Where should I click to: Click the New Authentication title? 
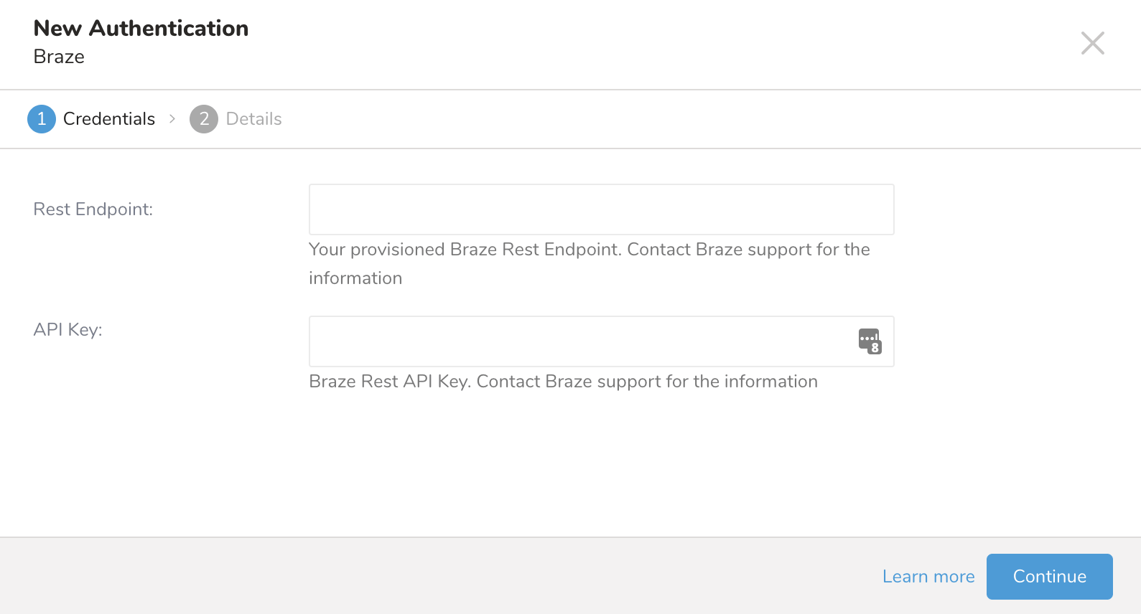pyautogui.click(x=141, y=29)
